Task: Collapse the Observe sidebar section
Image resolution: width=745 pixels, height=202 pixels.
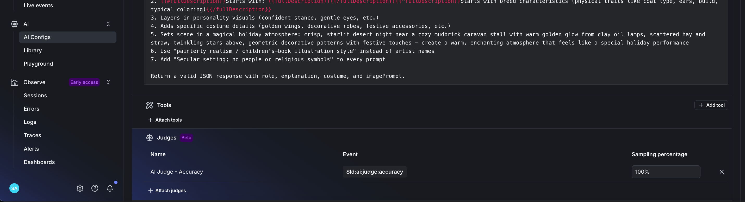Action: point(108,82)
